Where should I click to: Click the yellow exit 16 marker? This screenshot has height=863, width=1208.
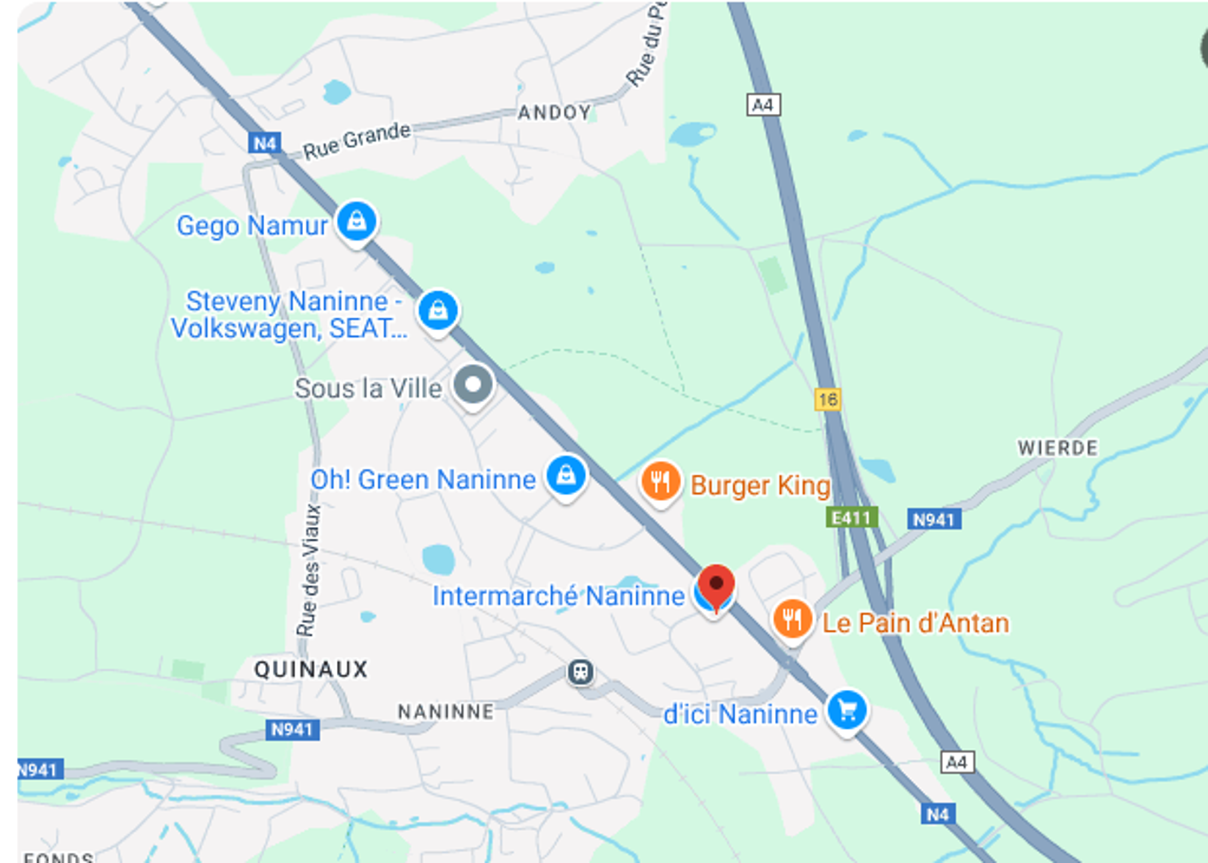click(828, 399)
